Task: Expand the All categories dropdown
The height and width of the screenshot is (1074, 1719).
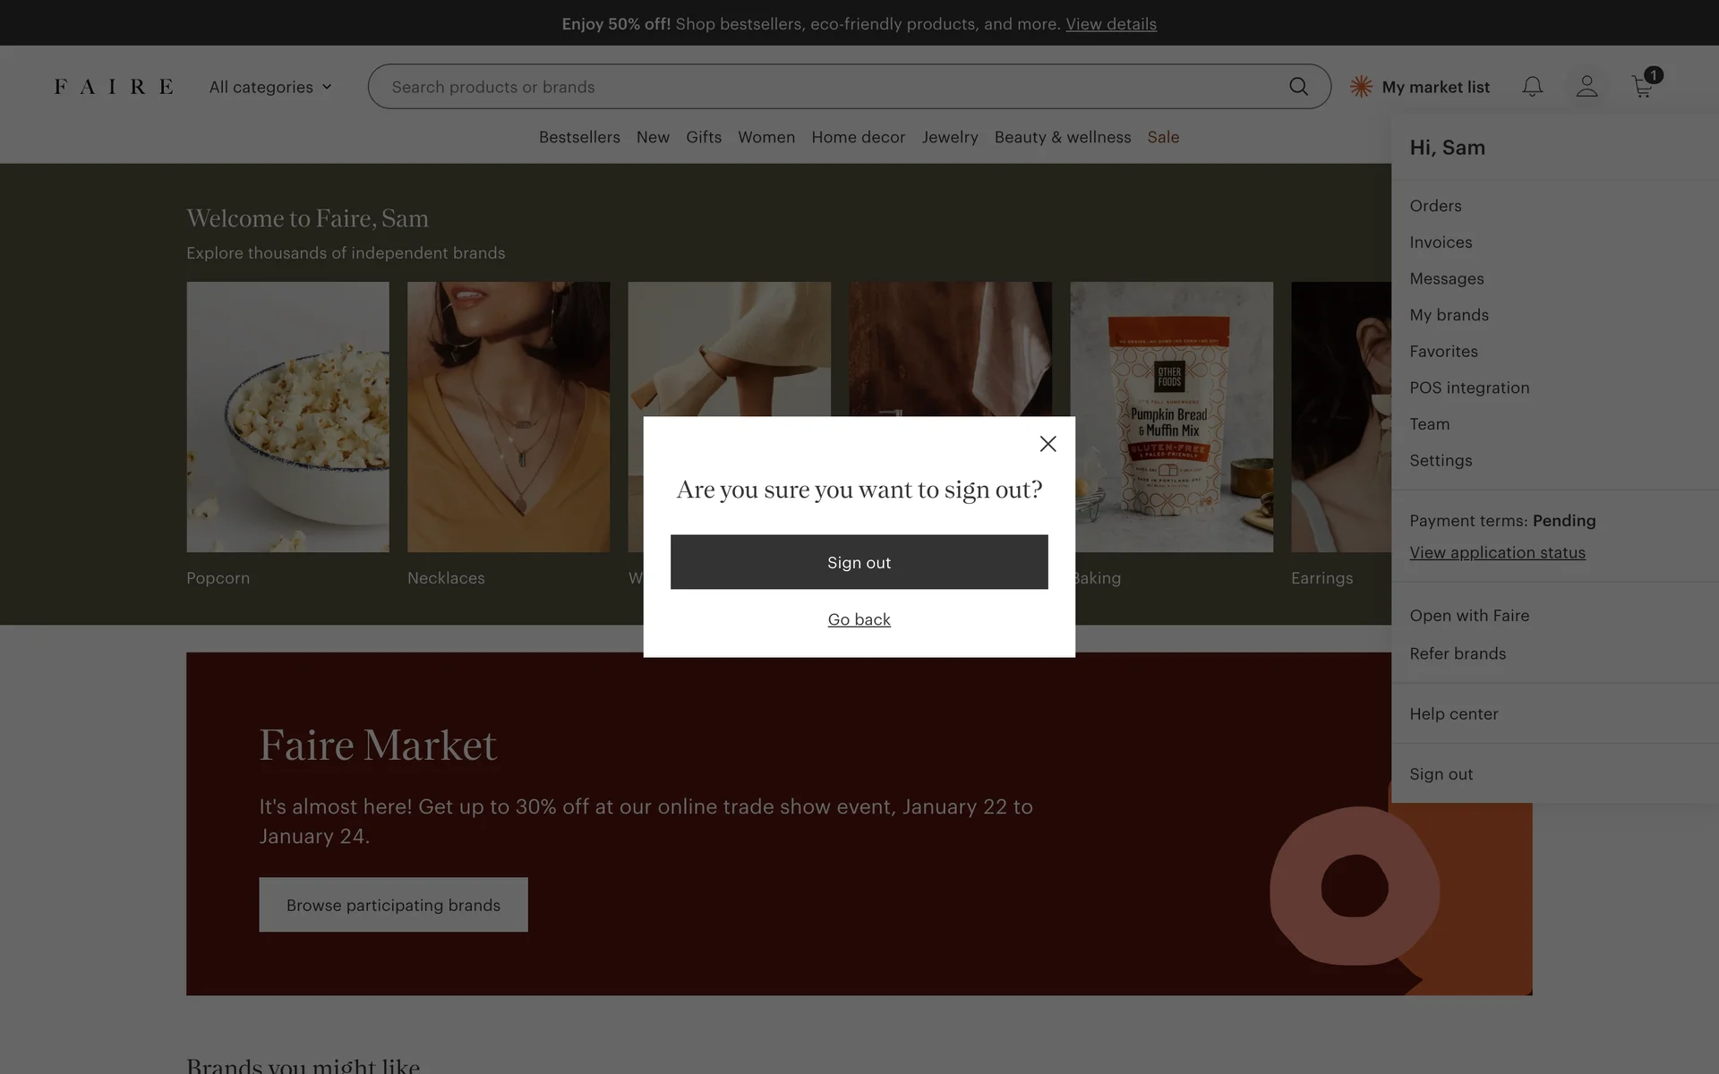Action: pyautogui.click(x=270, y=87)
